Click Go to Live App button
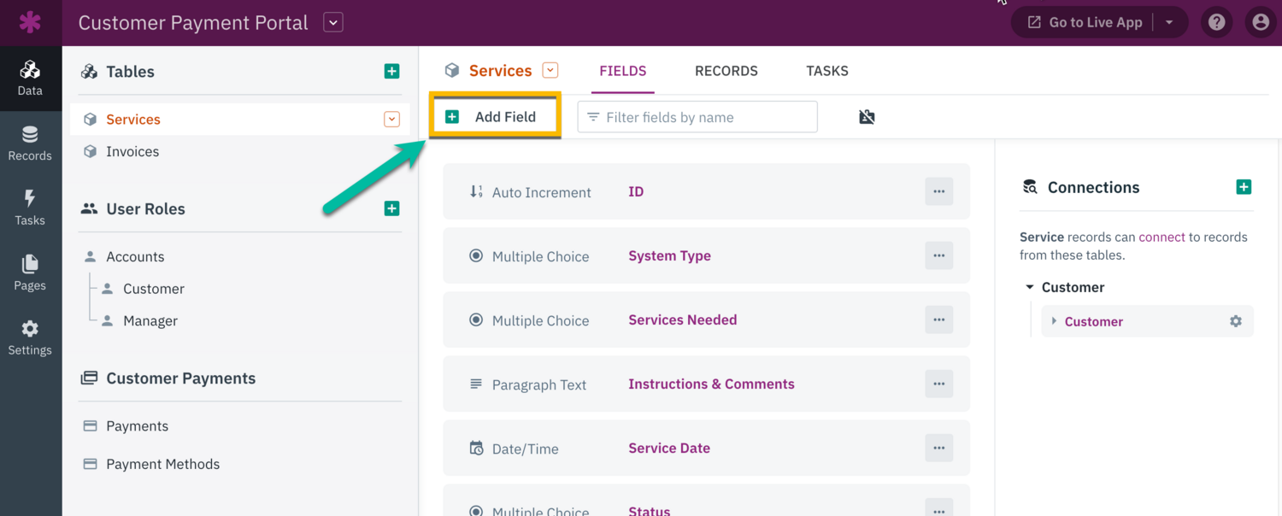1282x516 pixels. (1085, 22)
